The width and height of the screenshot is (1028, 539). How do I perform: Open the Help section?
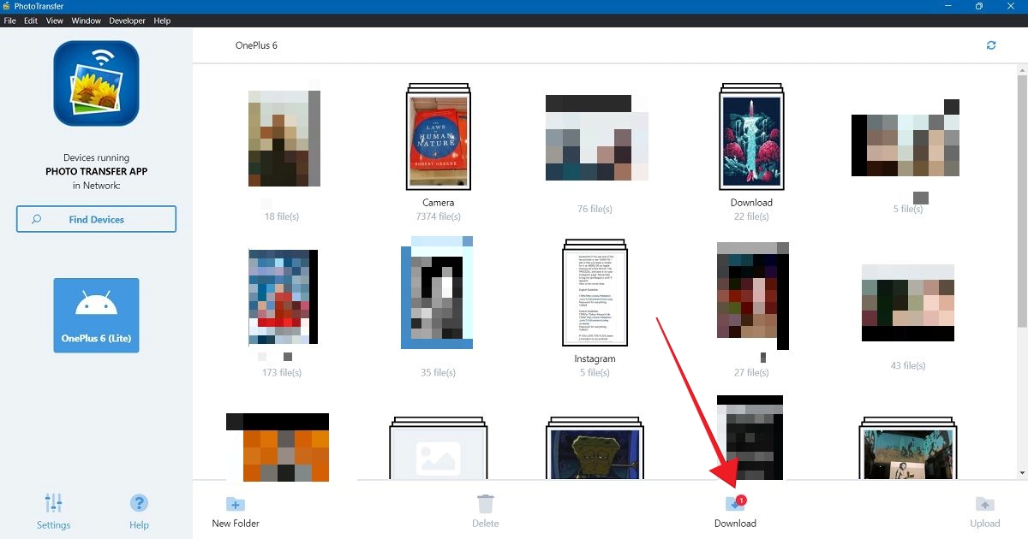138,510
